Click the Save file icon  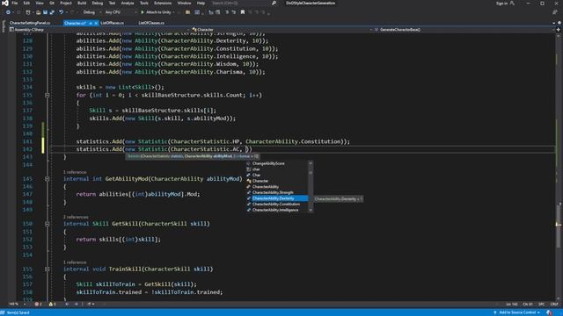[45, 12]
